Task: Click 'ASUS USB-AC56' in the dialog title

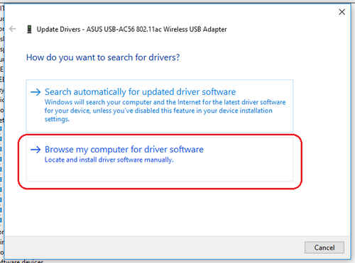Action: (111, 29)
